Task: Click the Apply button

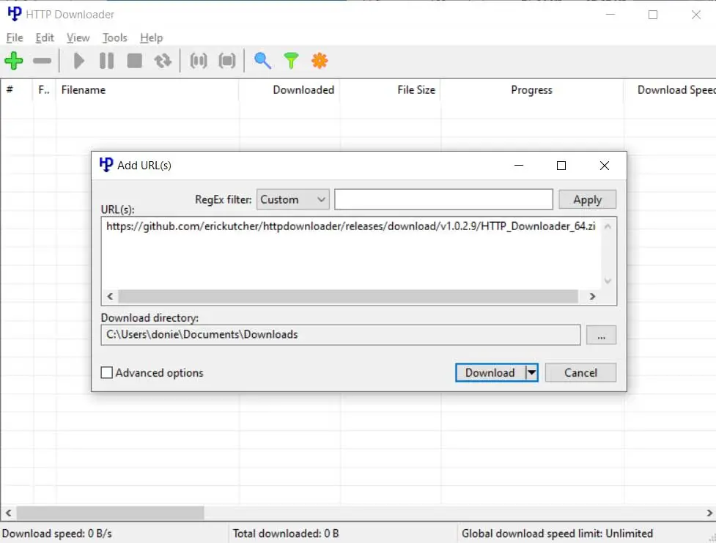Action: 587,199
